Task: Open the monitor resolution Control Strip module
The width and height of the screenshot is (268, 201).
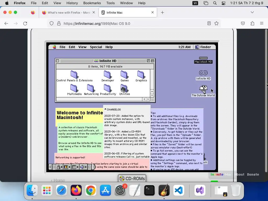Action: [x=75, y=167]
